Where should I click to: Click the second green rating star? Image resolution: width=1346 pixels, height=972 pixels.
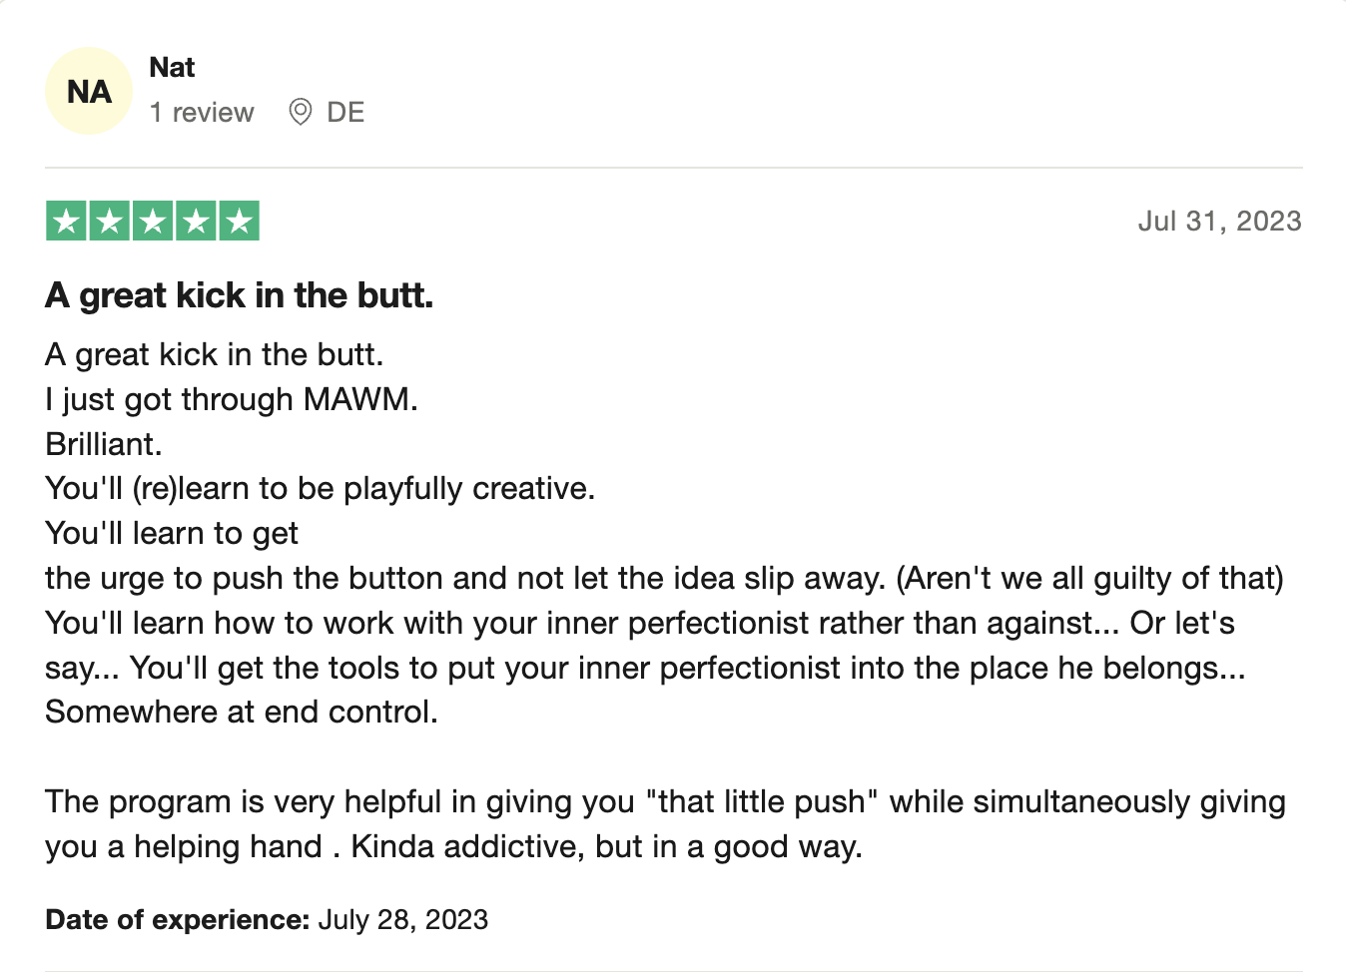point(110,221)
